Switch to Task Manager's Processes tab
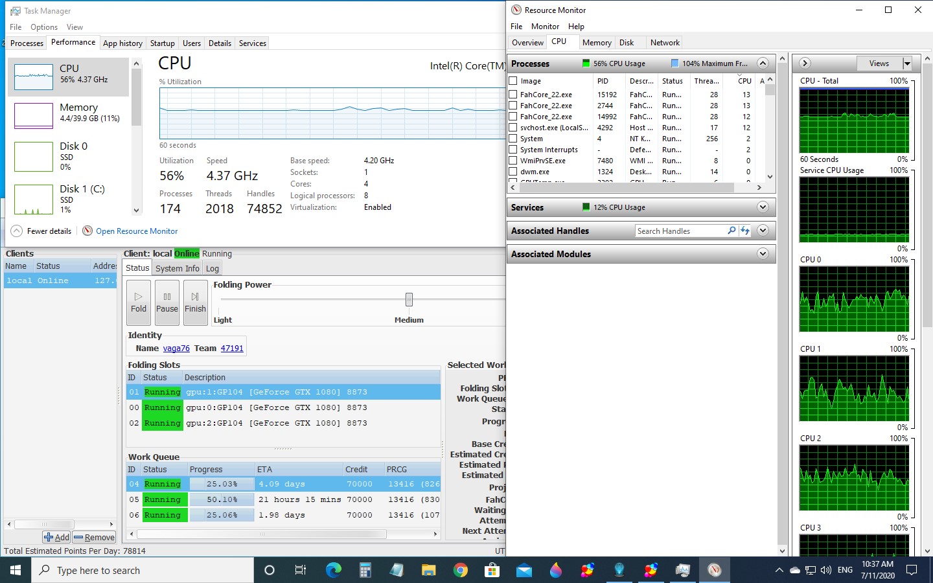This screenshot has height=583, width=933. tap(27, 43)
